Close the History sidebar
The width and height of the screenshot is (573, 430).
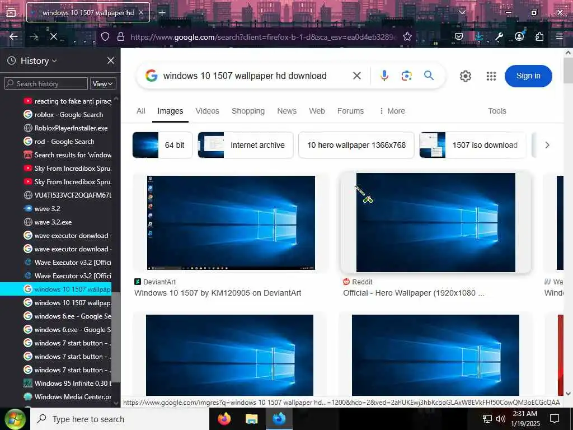111,60
